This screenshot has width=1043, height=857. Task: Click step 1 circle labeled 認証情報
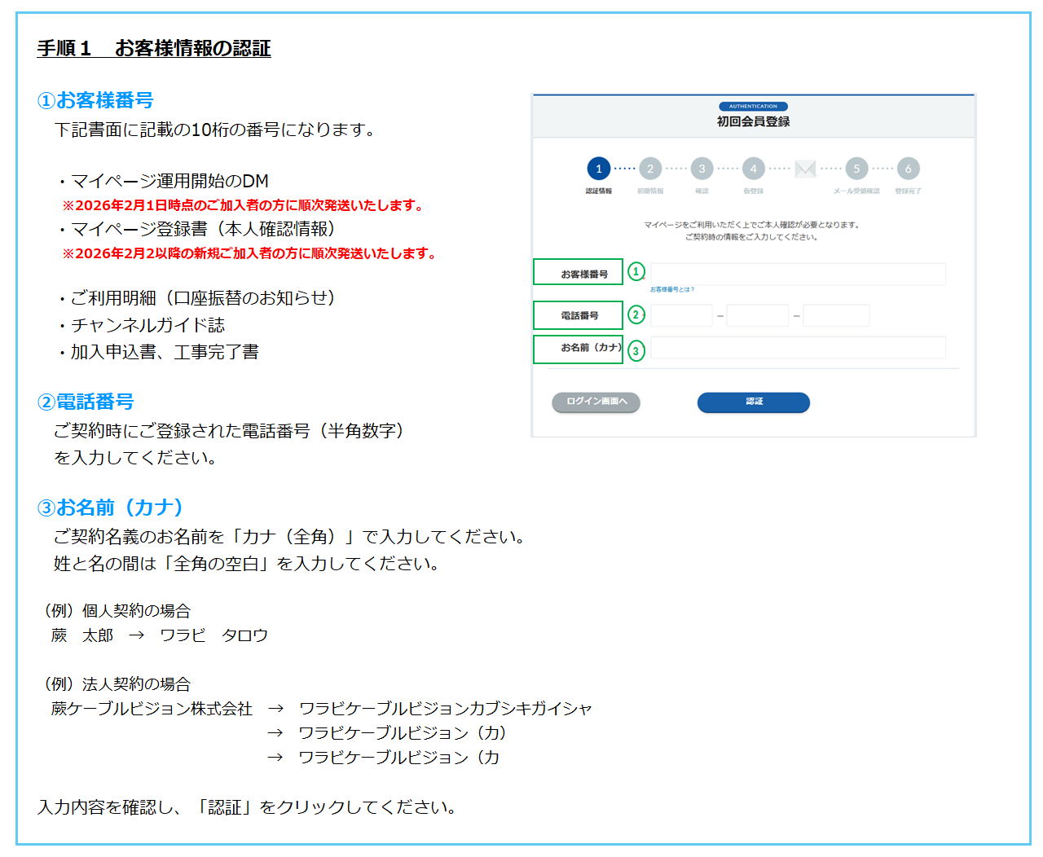(598, 169)
